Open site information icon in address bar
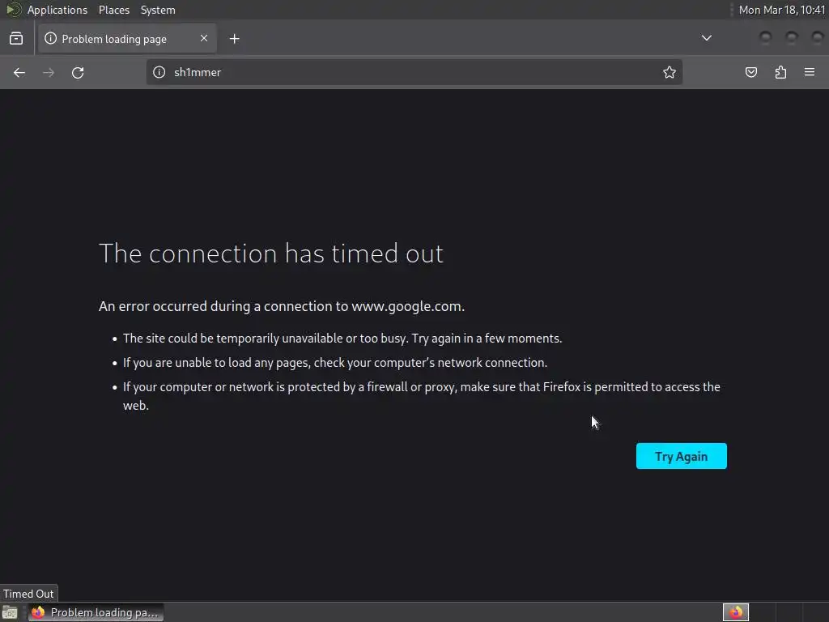 [159, 72]
